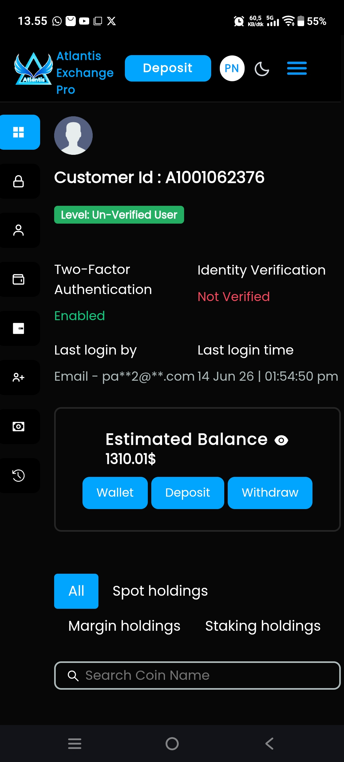
Task: Tap the Wi-Fi icon in status bar
Action: (289, 21)
